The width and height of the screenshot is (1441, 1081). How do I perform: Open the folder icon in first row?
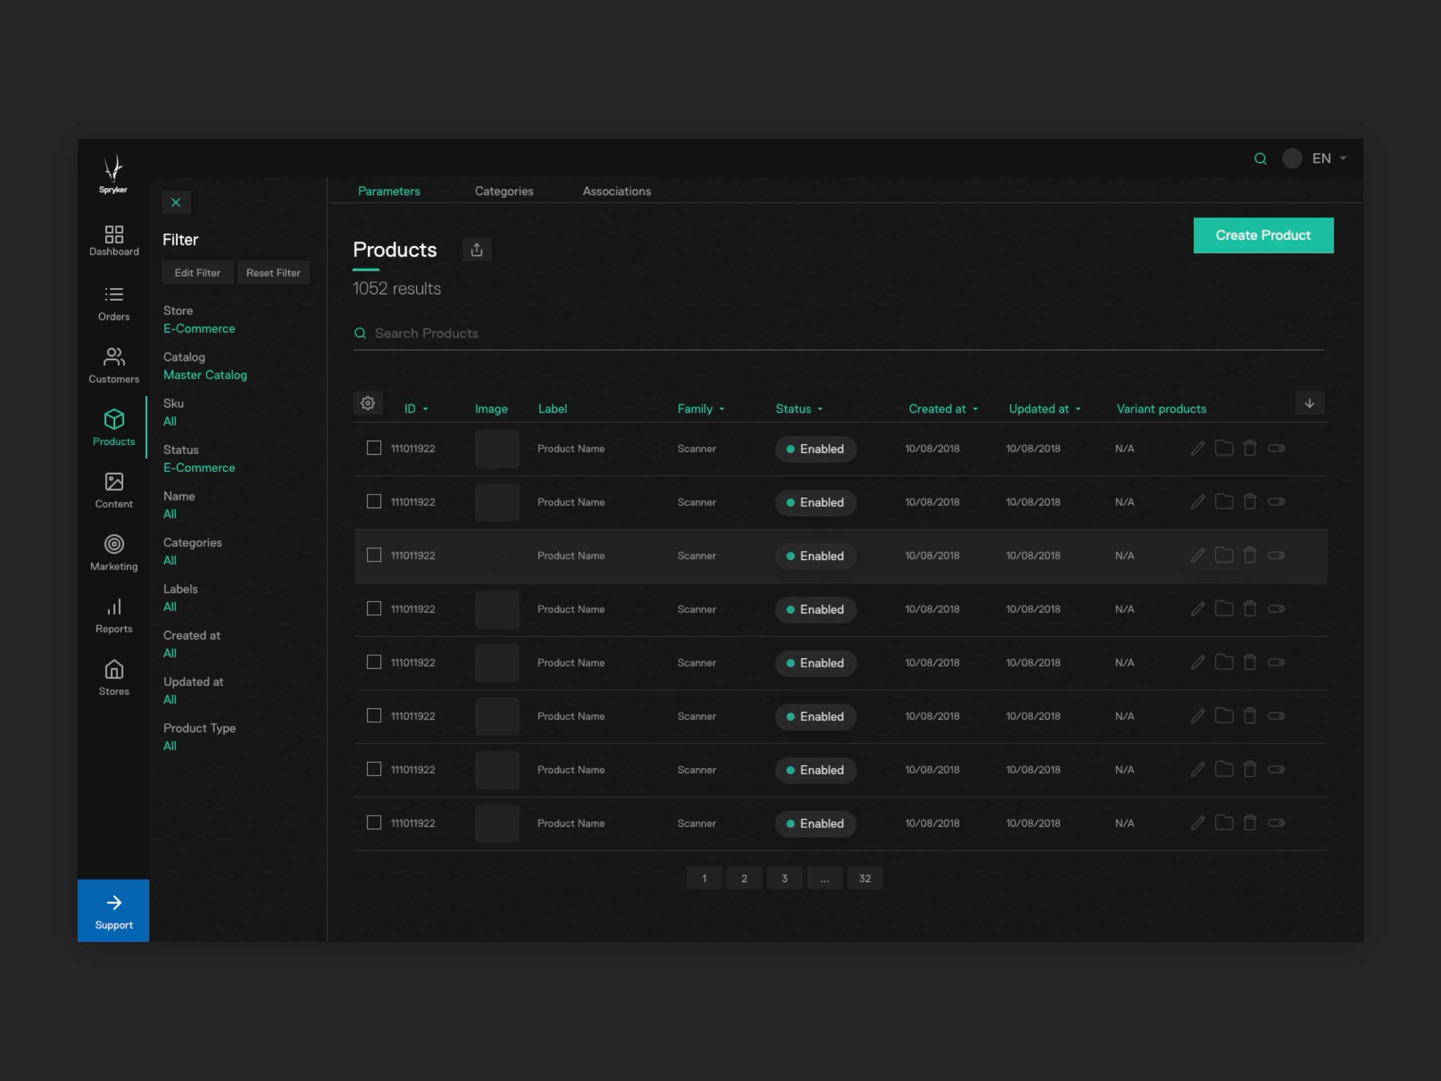pos(1224,448)
